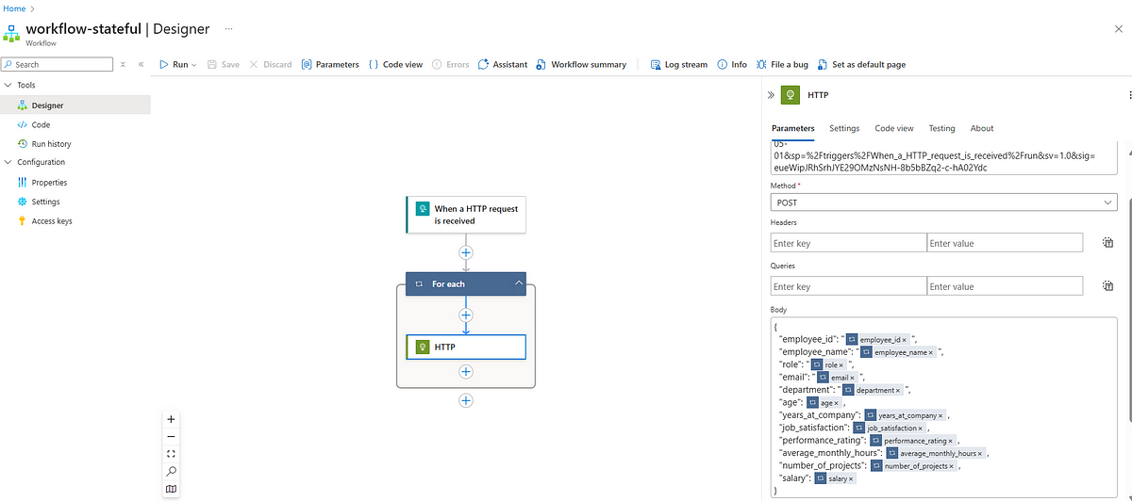This screenshot has height=501, width=1132.
Task: Collapse the Configuration section
Action: point(8,162)
